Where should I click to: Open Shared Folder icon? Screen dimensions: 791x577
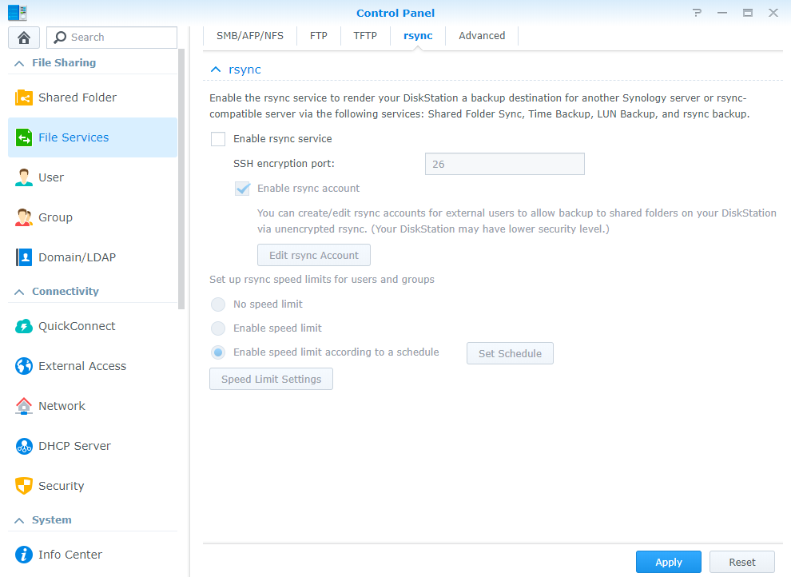(x=24, y=97)
